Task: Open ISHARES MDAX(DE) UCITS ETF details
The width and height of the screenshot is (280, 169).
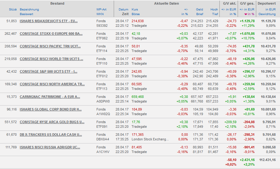Action: point(49,21)
